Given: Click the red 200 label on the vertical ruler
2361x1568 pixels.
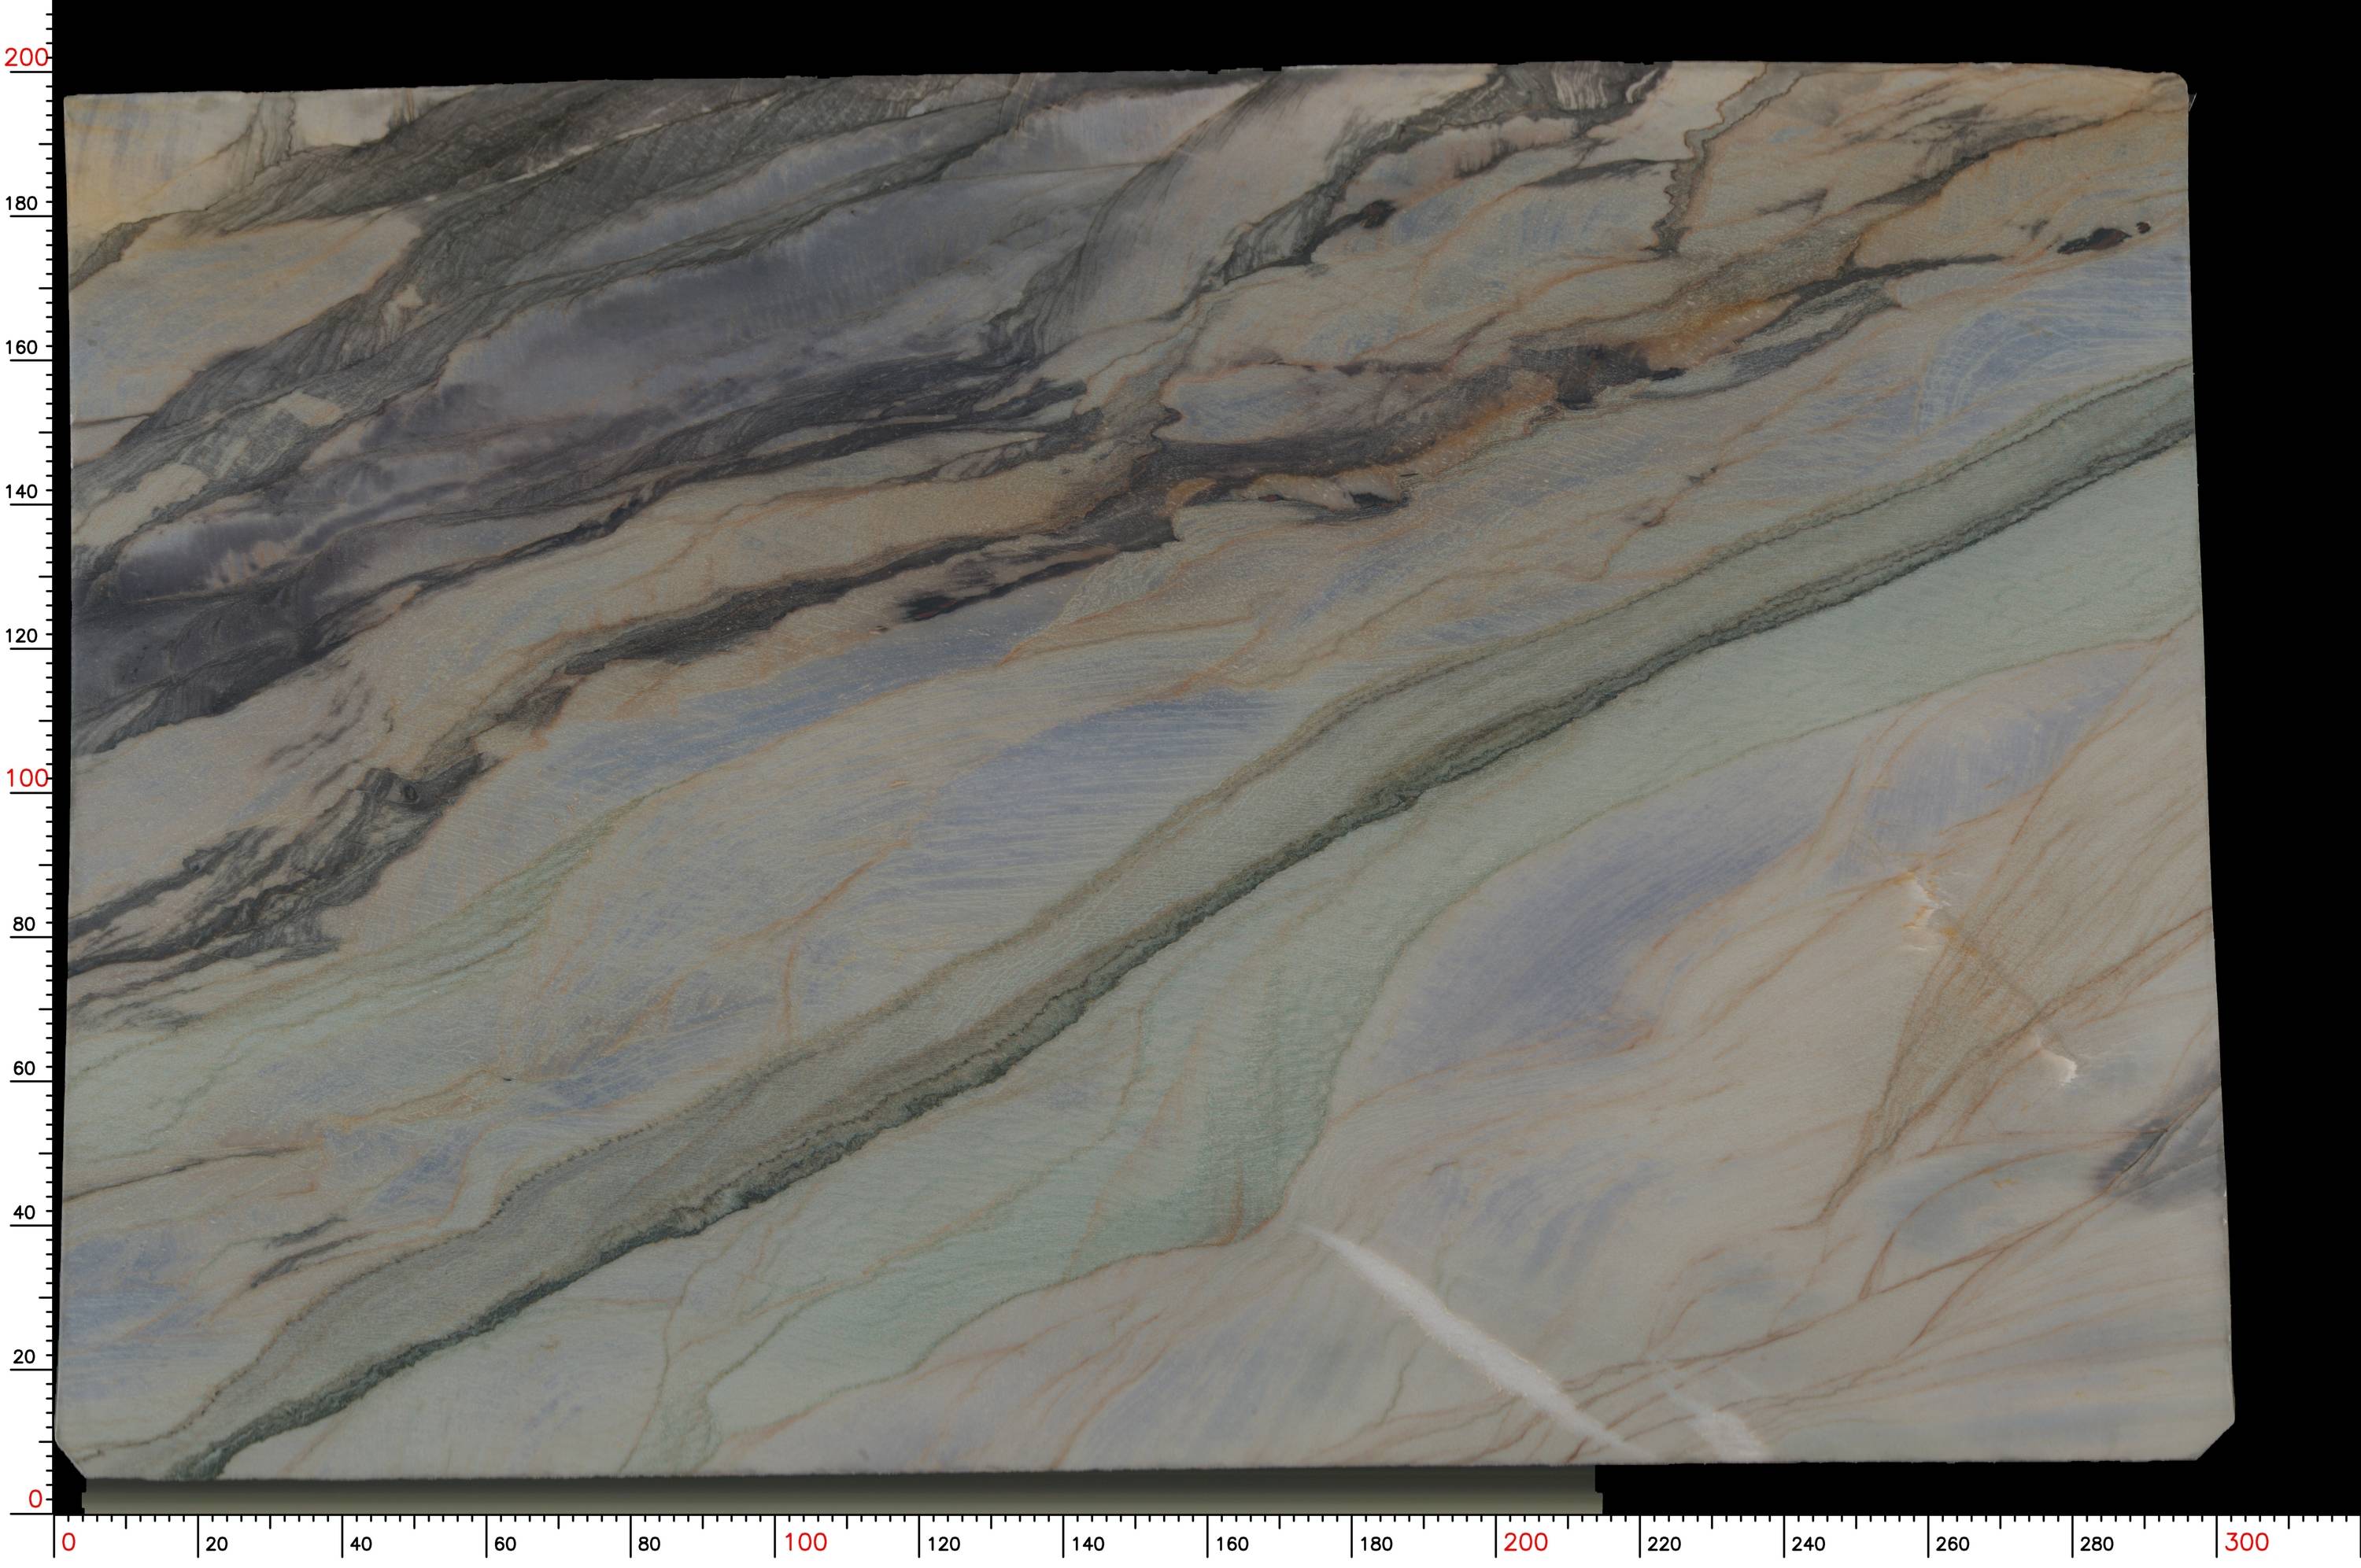Looking at the screenshot, I should tap(25, 57).
